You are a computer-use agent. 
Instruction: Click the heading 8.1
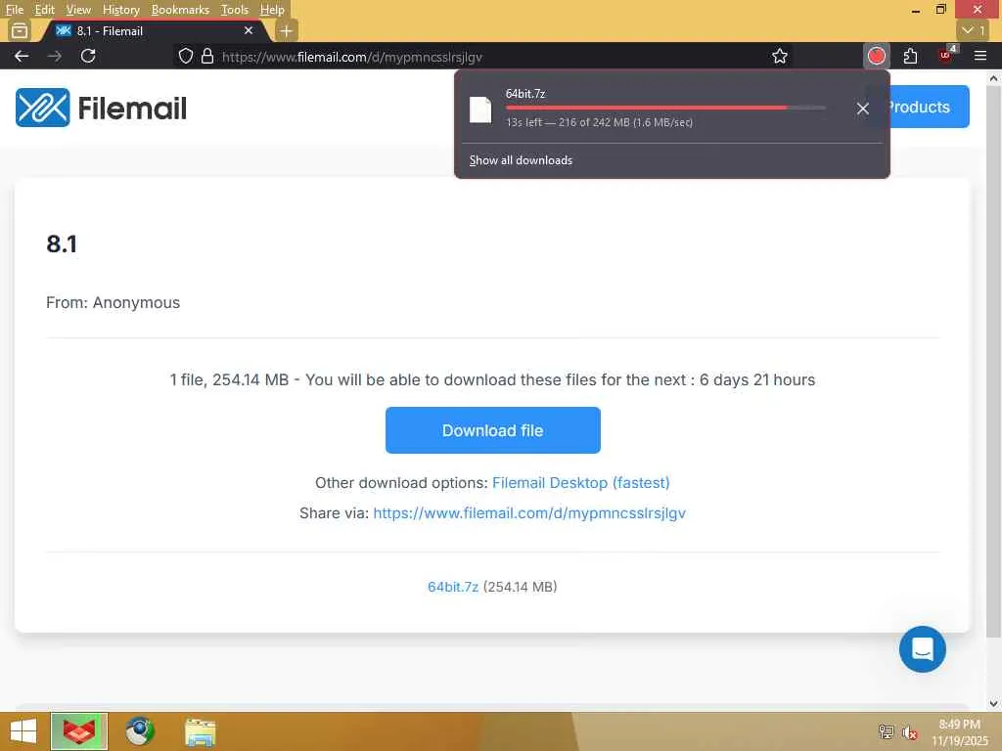coord(62,243)
